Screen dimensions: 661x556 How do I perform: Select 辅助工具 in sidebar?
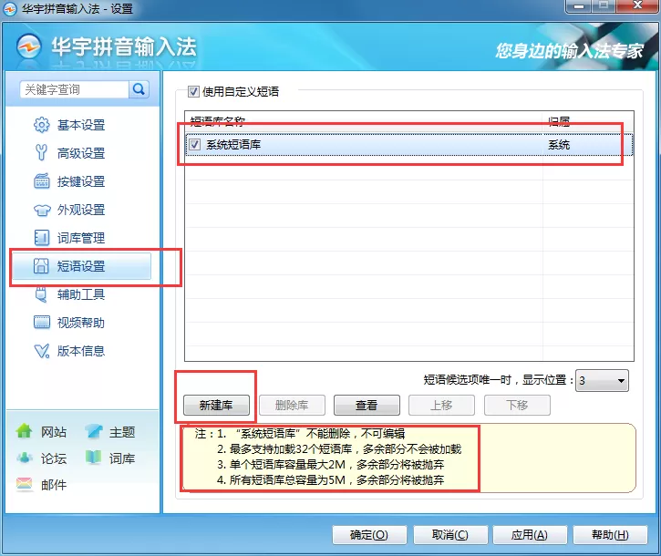coord(81,294)
